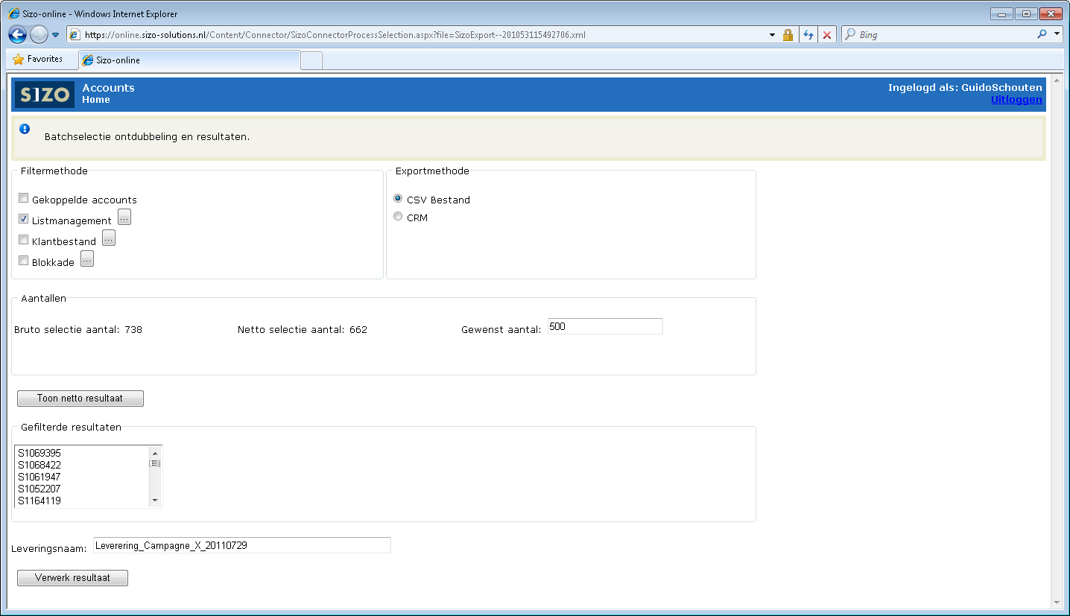Click the Batchselectie ontdubbeling en resultaten message

pyautogui.click(x=147, y=137)
